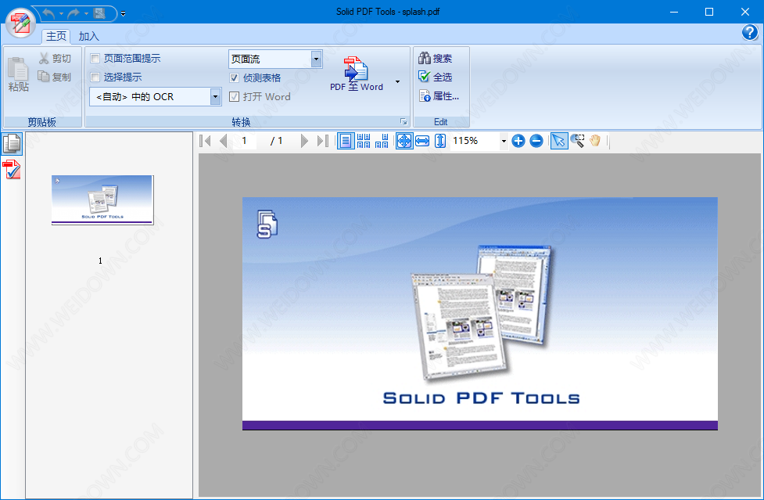
Task: Click the fit width zoom icon
Action: (x=422, y=141)
